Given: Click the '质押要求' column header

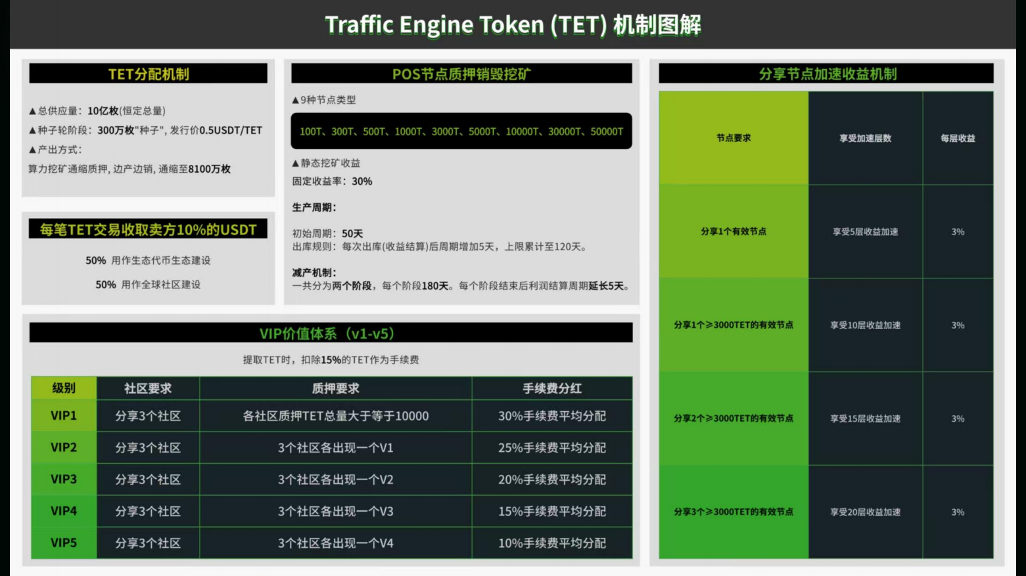Looking at the screenshot, I should pyautogui.click(x=335, y=388).
